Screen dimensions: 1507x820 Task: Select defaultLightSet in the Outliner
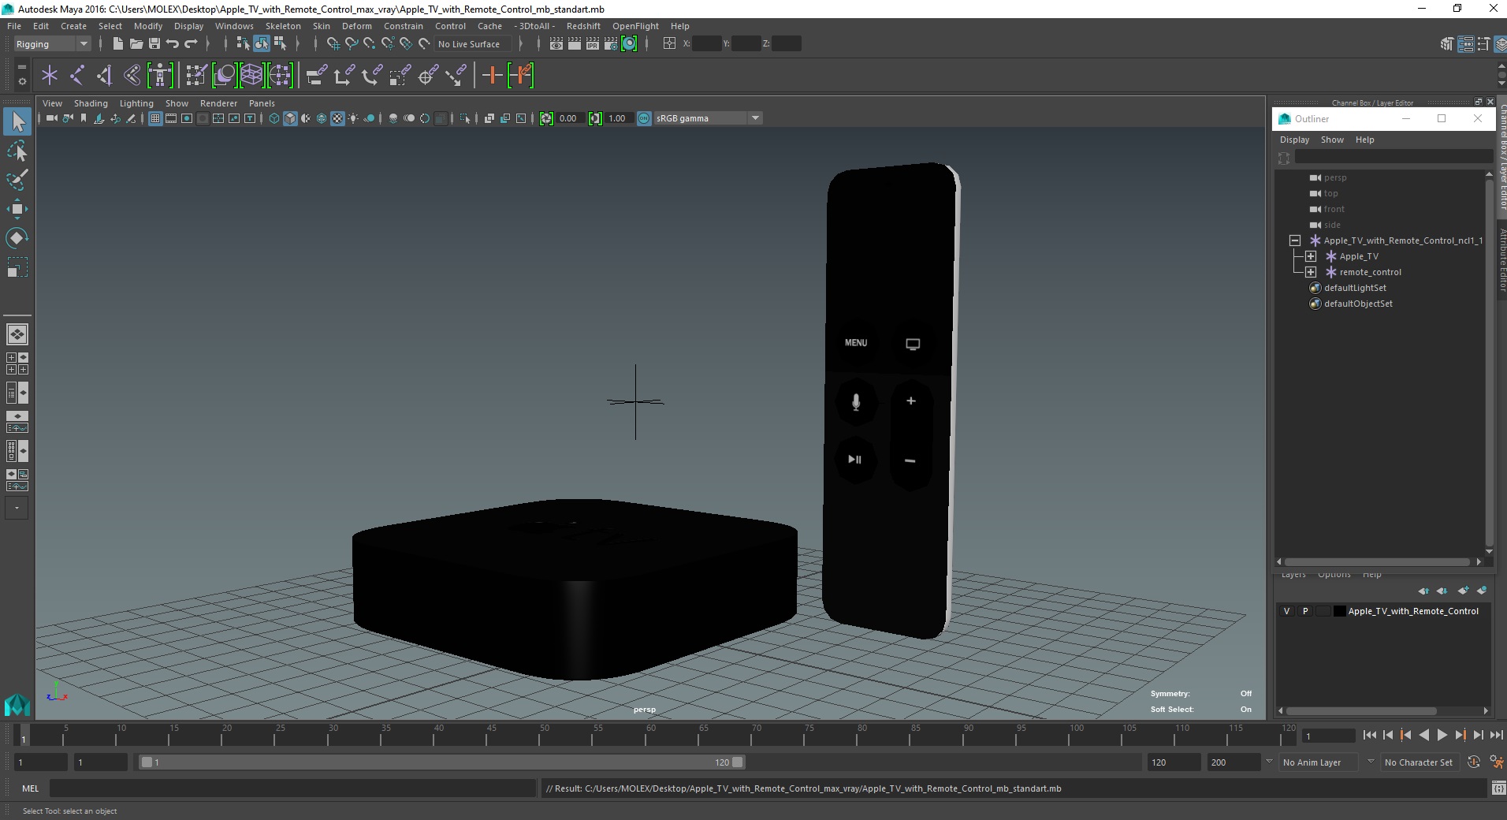[1355, 288]
